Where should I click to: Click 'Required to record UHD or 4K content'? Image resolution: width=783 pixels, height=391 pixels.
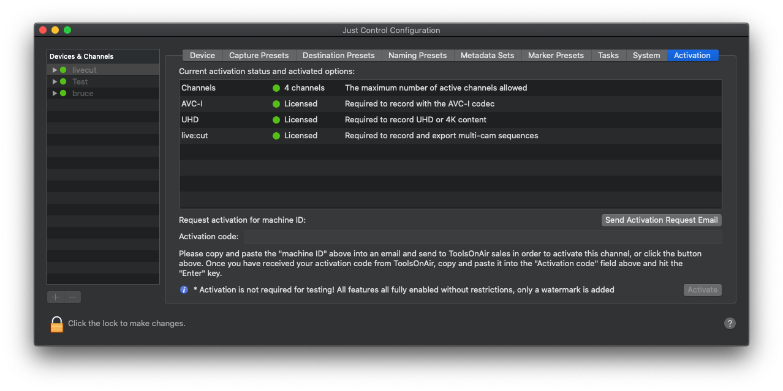(x=415, y=119)
